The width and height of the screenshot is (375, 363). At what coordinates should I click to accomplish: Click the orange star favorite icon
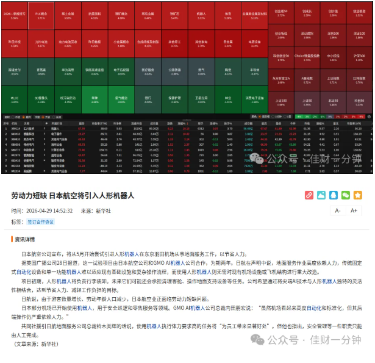(358, 195)
